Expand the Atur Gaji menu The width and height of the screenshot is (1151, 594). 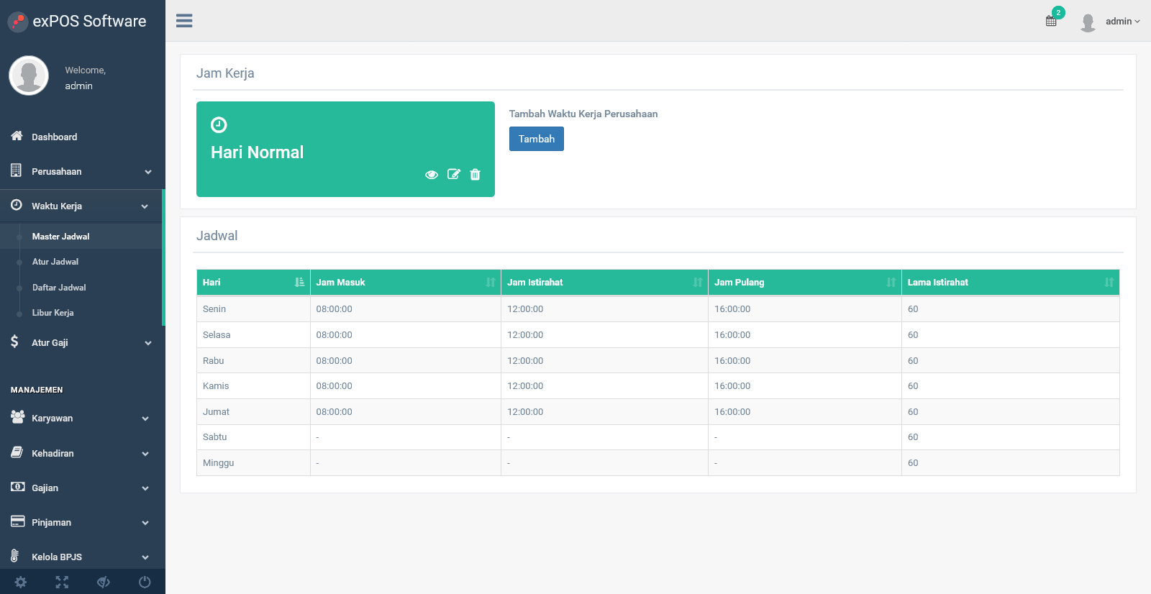tap(83, 343)
